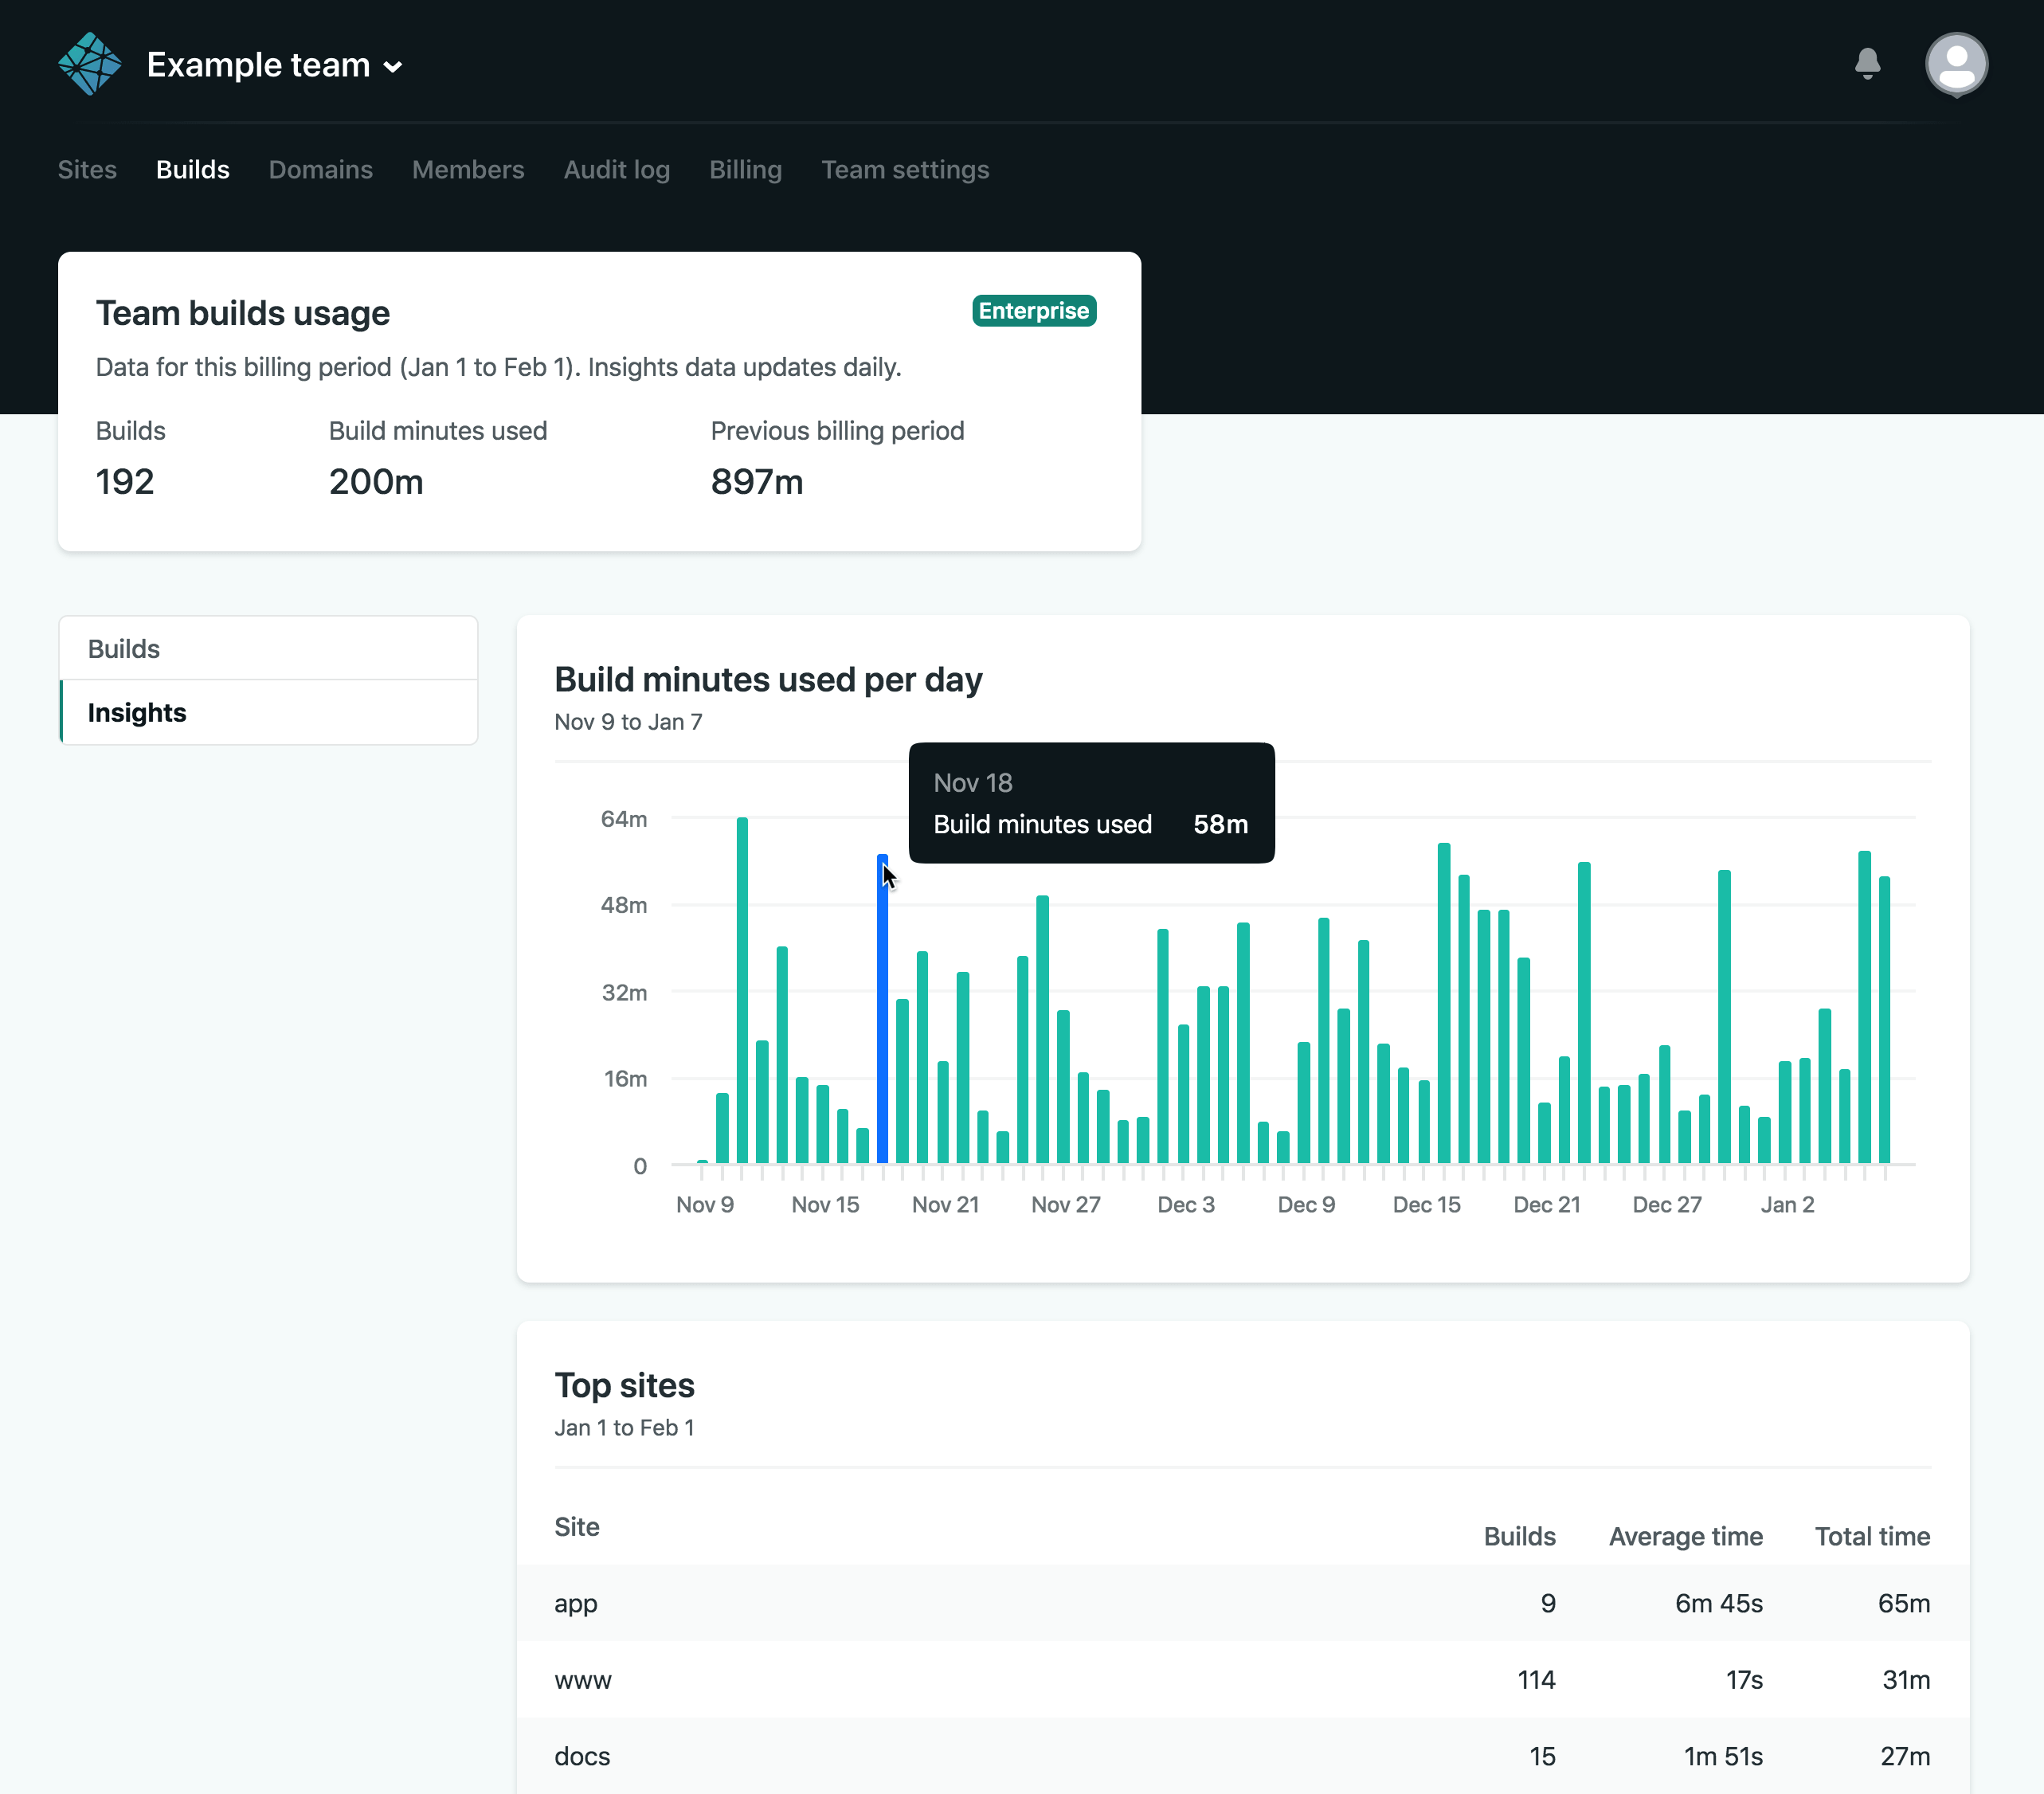Screen dimensions: 2044x1794
Task: Select the Builds navigation tab
Action: point(192,170)
